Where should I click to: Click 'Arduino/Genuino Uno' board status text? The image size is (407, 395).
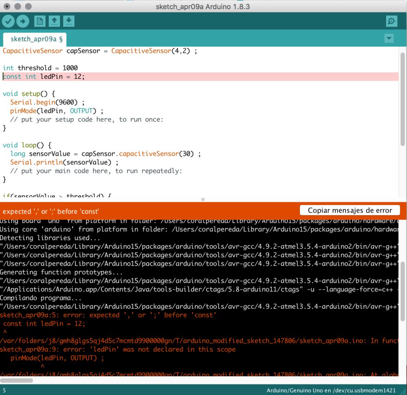(x=331, y=391)
